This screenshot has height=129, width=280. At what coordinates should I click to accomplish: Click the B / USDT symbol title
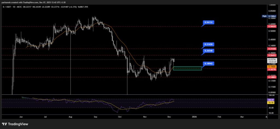7,7
